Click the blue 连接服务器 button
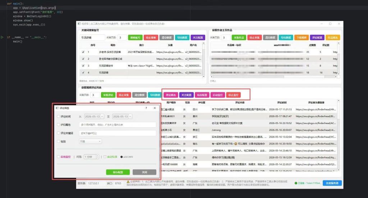The width and height of the screenshot is (368, 198). coord(332,183)
